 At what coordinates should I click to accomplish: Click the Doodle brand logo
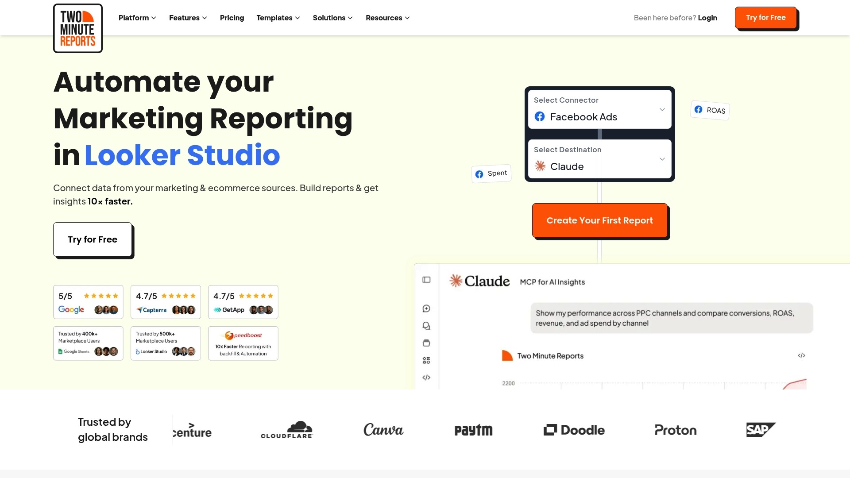click(574, 430)
